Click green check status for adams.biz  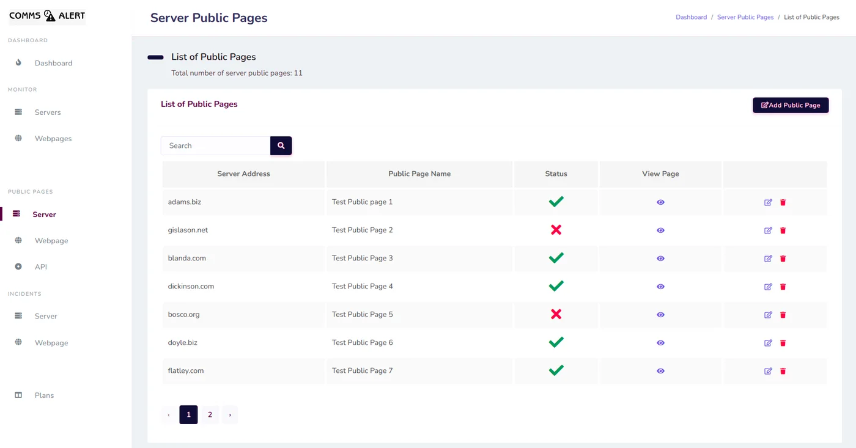556,202
